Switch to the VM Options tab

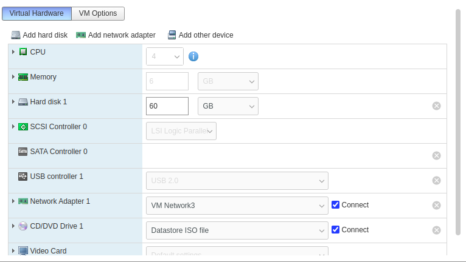click(x=98, y=13)
